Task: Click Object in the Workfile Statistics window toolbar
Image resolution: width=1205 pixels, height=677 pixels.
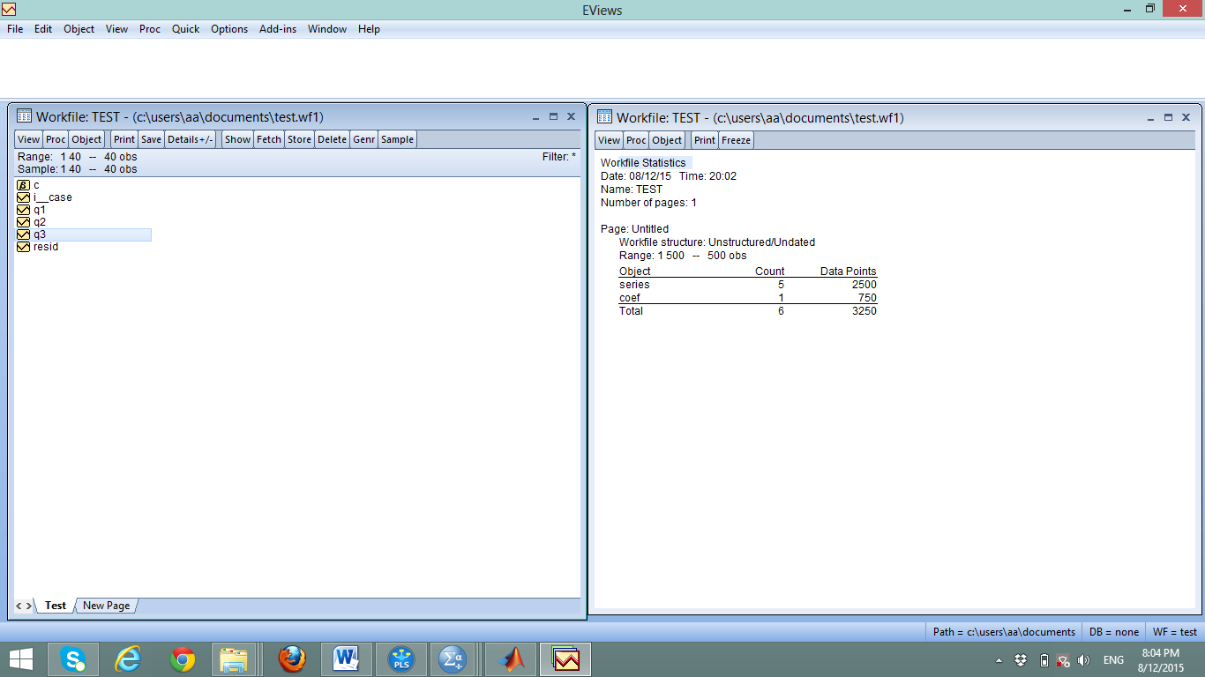Action: point(667,140)
